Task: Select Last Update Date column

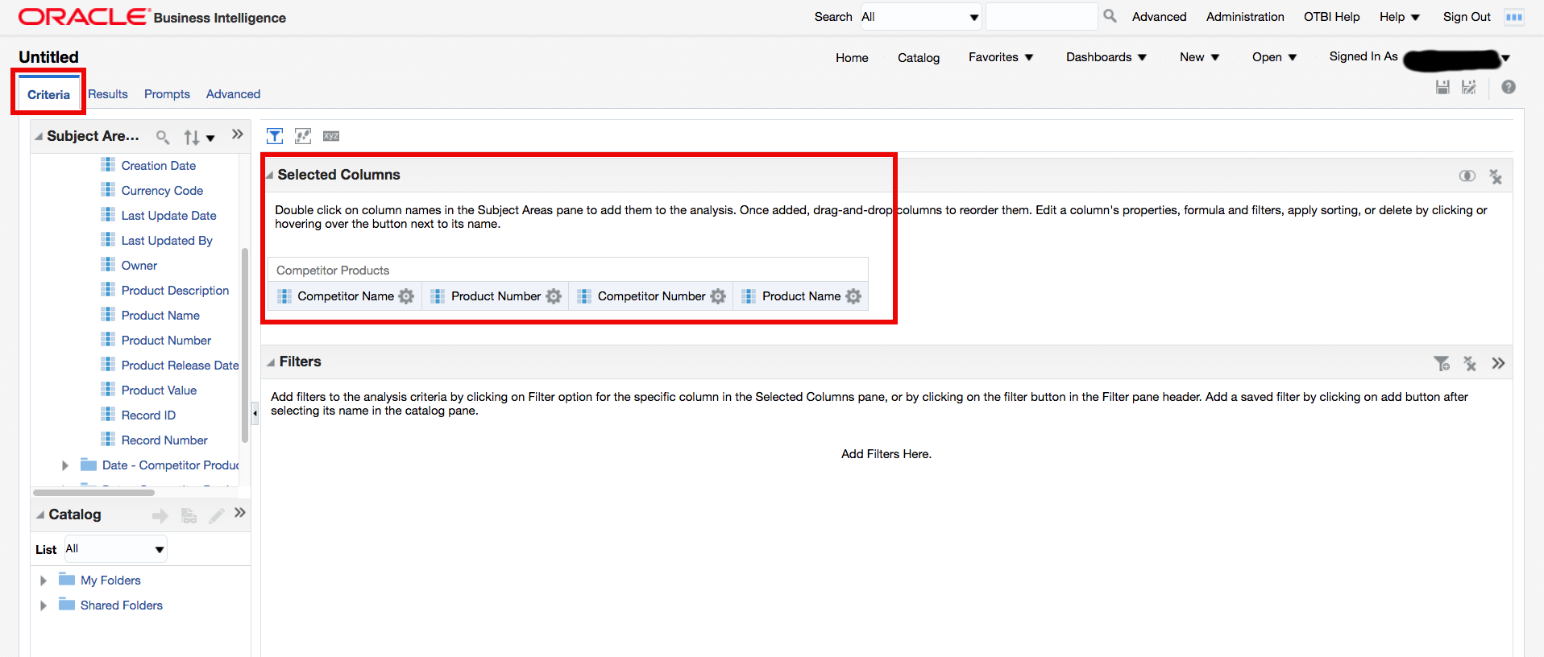Action: (x=168, y=215)
